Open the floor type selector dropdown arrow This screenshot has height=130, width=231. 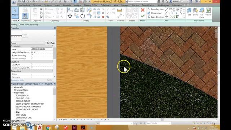pyautogui.click(x=55, y=36)
